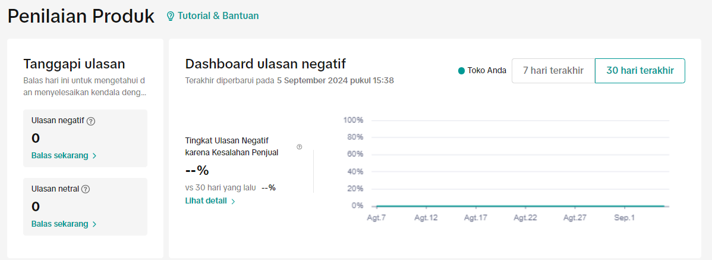This screenshot has height=260, width=712.
Task: Click the Sep.1 date on chart axis
Action: tap(624, 218)
